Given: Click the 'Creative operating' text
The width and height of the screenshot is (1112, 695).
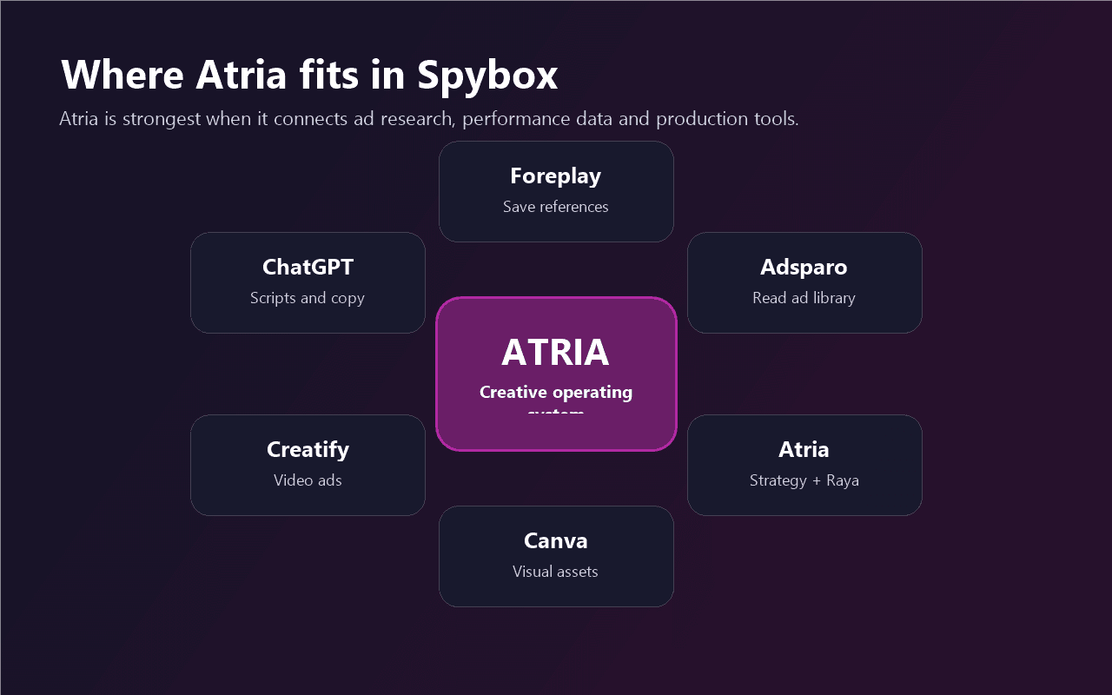Looking at the screenshot, I should [556, 392].
